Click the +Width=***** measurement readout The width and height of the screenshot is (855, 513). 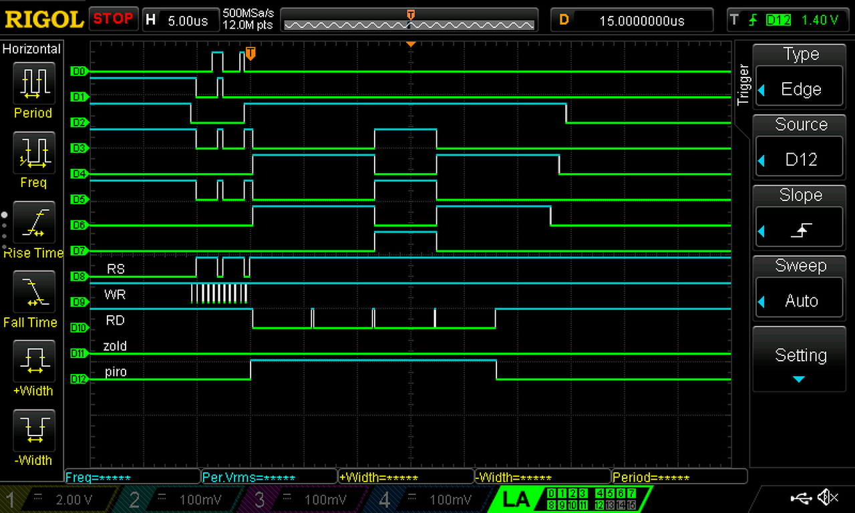tap(406, 477)
